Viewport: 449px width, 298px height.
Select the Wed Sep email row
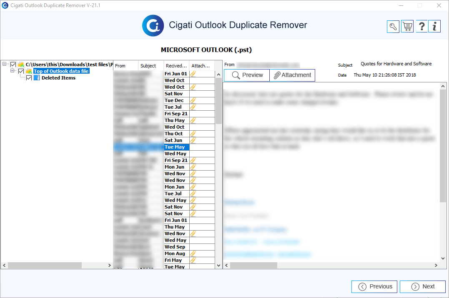pos(164,247)
